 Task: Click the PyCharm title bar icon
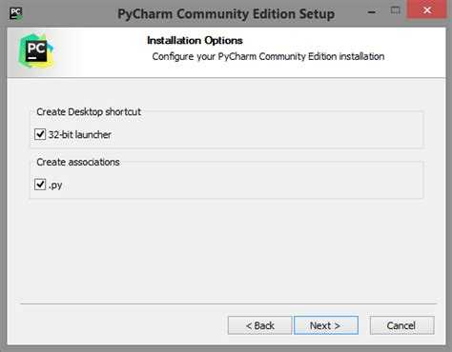pyautogui.click(x=15, y=13)
